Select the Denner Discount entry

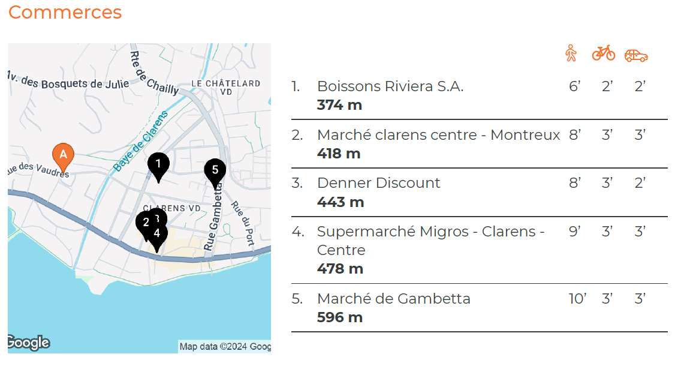pyautogui.click(x=377, y=183)
